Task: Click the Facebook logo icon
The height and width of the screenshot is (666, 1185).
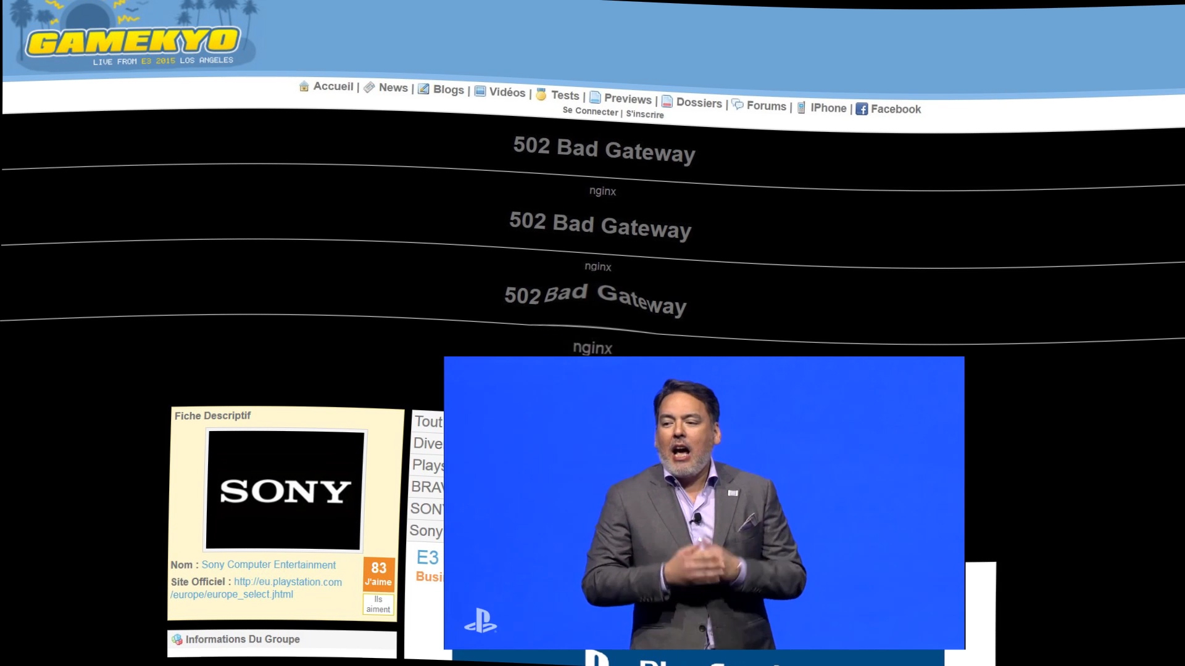Action: pos(862,109)
